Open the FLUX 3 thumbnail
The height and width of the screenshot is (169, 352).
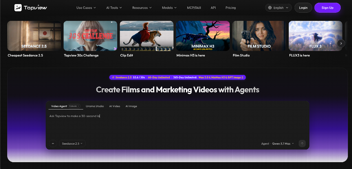[x=316, y=36]
